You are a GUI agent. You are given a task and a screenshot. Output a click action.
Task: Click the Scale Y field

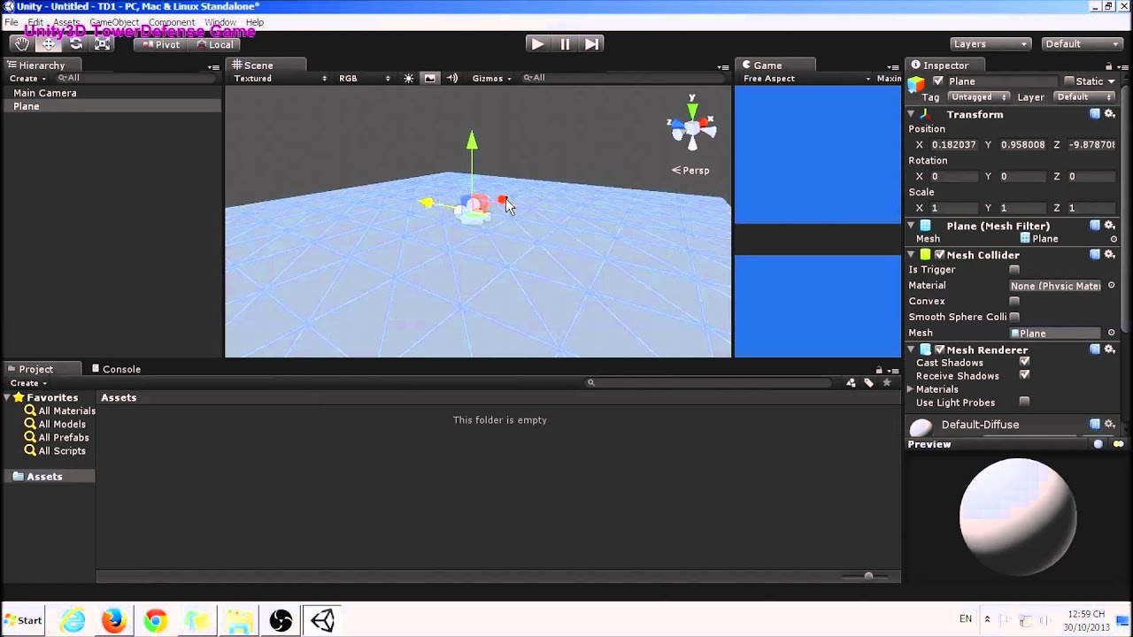point(1022,208)
